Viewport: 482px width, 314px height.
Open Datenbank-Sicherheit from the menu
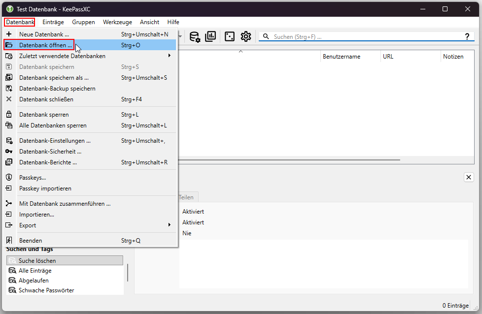90,151
